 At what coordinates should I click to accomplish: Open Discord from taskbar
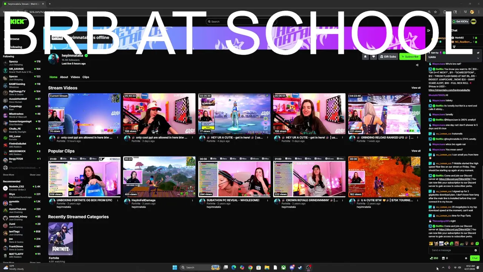point(292,267)
